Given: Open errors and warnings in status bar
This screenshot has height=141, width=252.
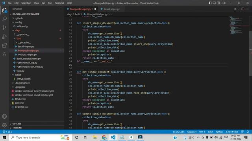Looking at the screenshot, I should 7,132.
